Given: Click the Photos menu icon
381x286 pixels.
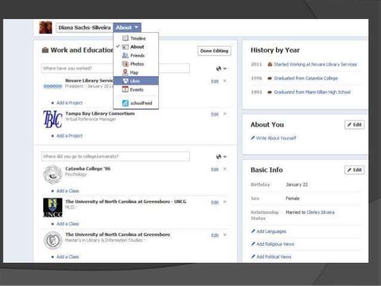Looking at the screenshot, I should click(x=125, y=64).
